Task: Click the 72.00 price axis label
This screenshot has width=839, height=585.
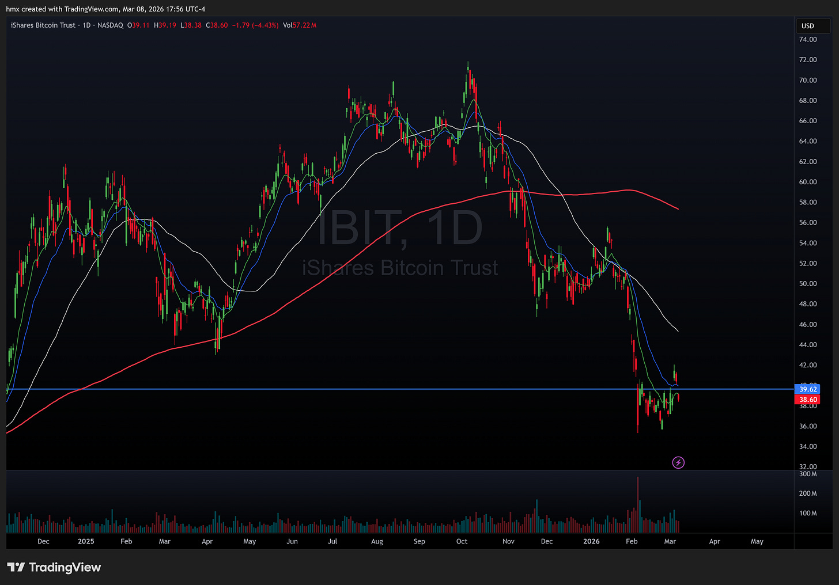Action: coord(807,60)
